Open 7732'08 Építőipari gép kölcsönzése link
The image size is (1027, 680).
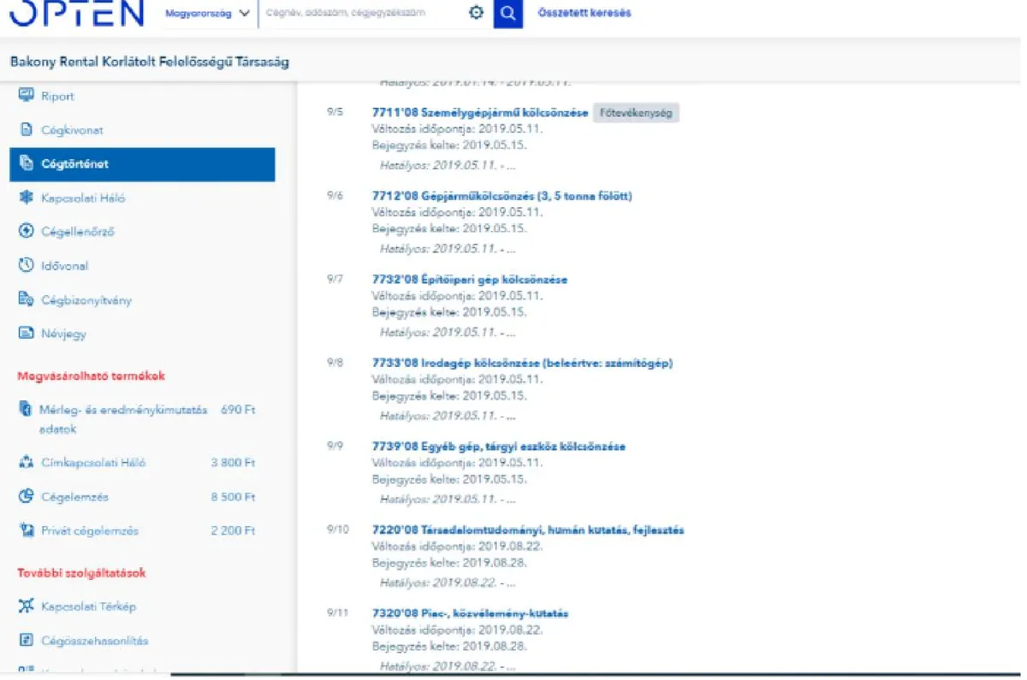[x=469, y=280]
